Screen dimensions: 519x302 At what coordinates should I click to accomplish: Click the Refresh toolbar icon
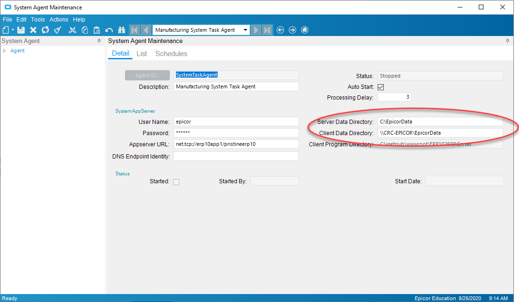coord(45,30)
